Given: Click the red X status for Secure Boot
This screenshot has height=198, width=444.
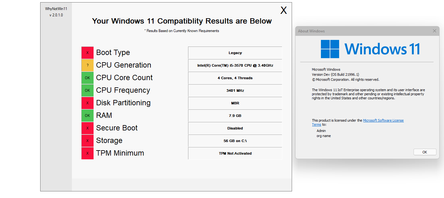Looking at the screenshot, I should click(87, 128).
